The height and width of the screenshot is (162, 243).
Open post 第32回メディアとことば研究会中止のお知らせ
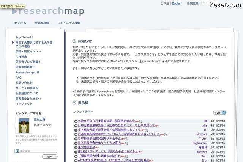tap(108, 152)
